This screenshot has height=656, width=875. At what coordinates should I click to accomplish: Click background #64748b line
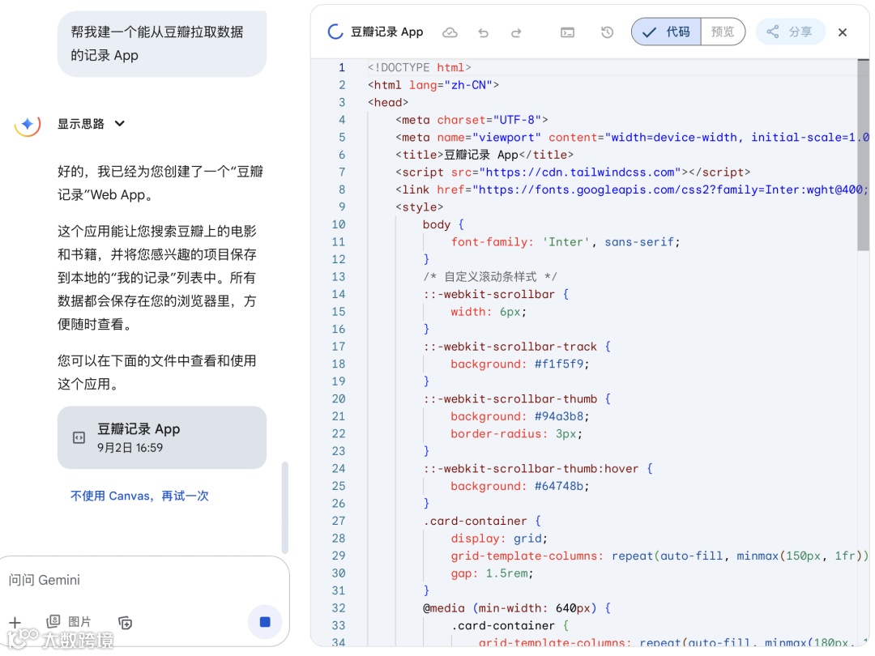tap(520, 487)
